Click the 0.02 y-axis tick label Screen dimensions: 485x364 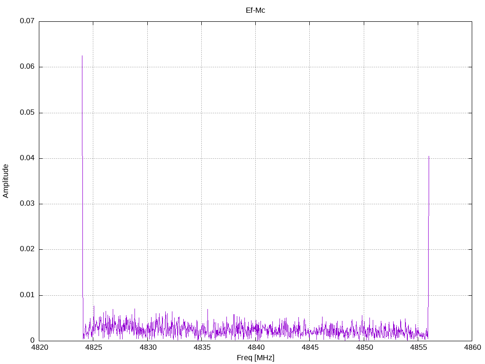(x=27, y=249)
